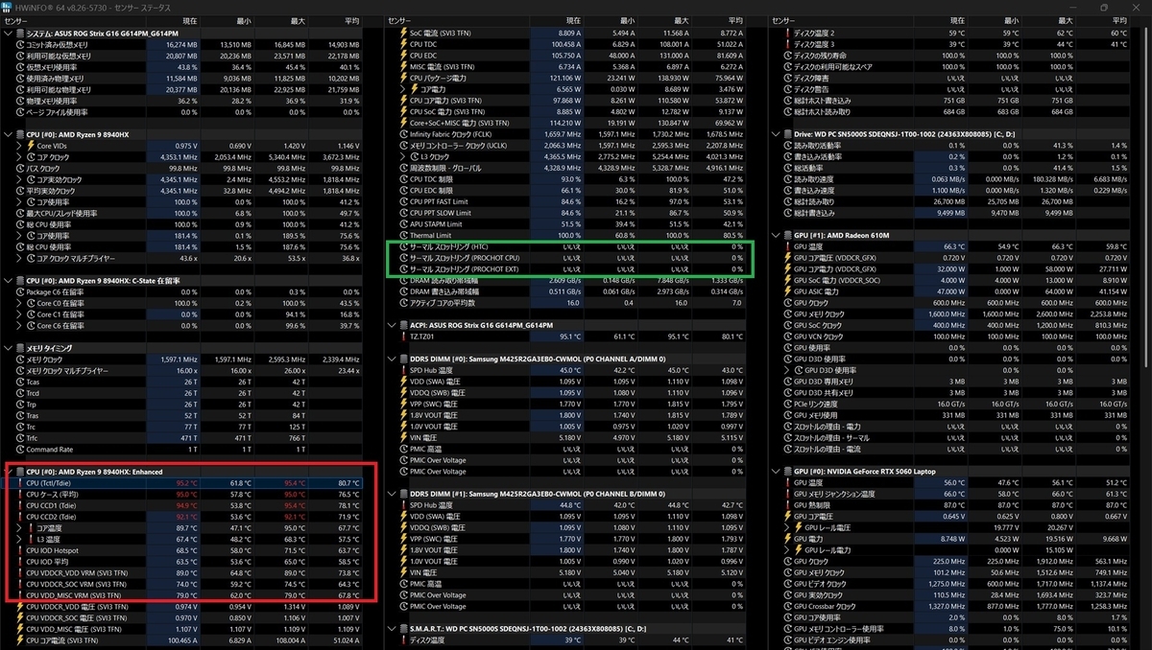Select the 最大CPU/スレッド使用率 row label

pos(61,213)
